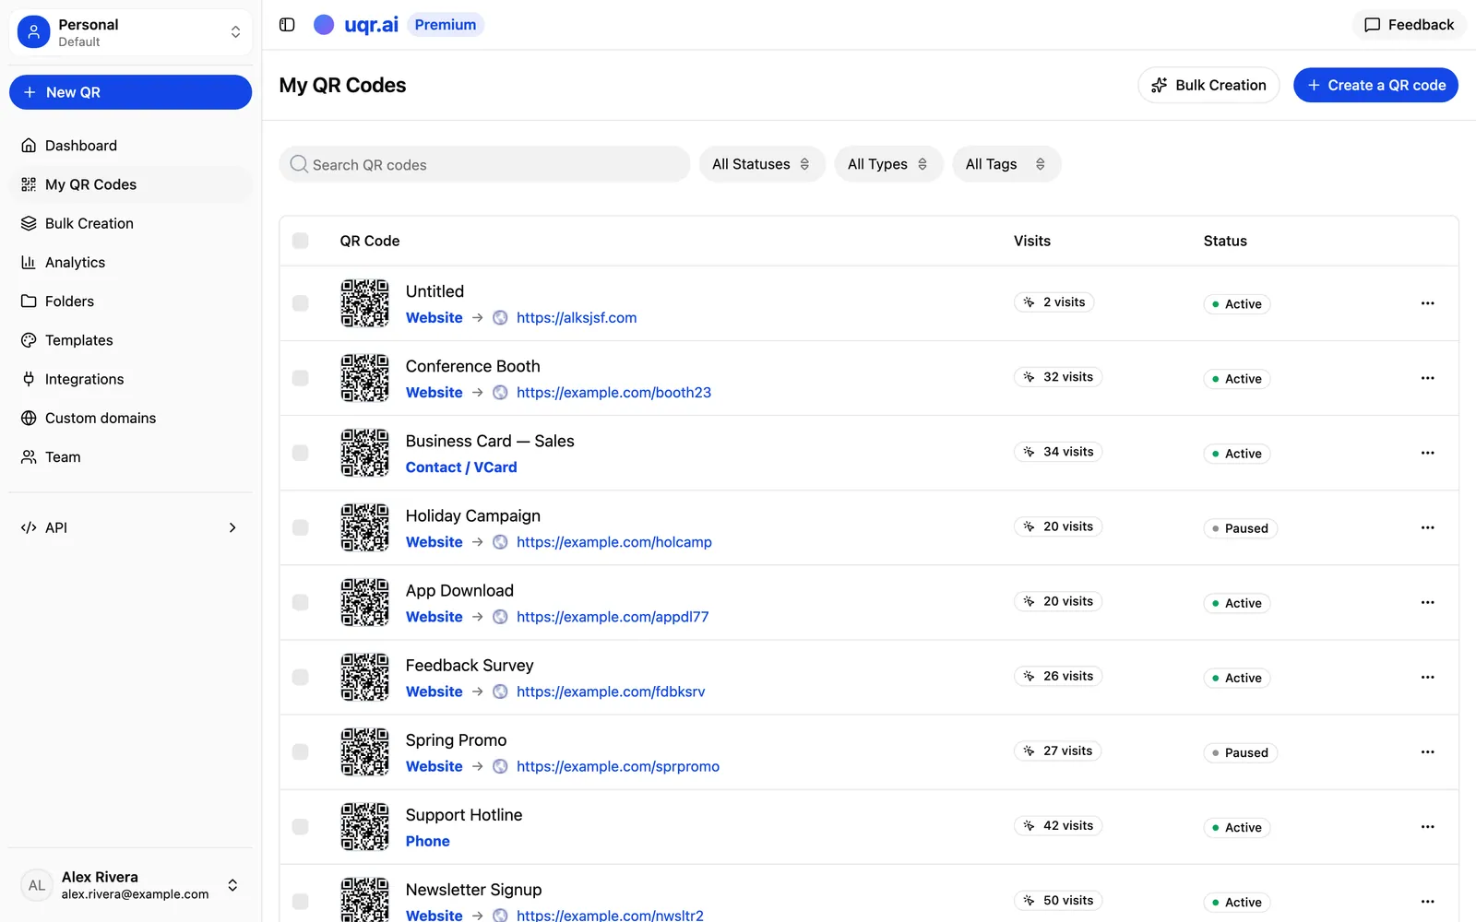Click Create a QR code button

click(1375, 85)
